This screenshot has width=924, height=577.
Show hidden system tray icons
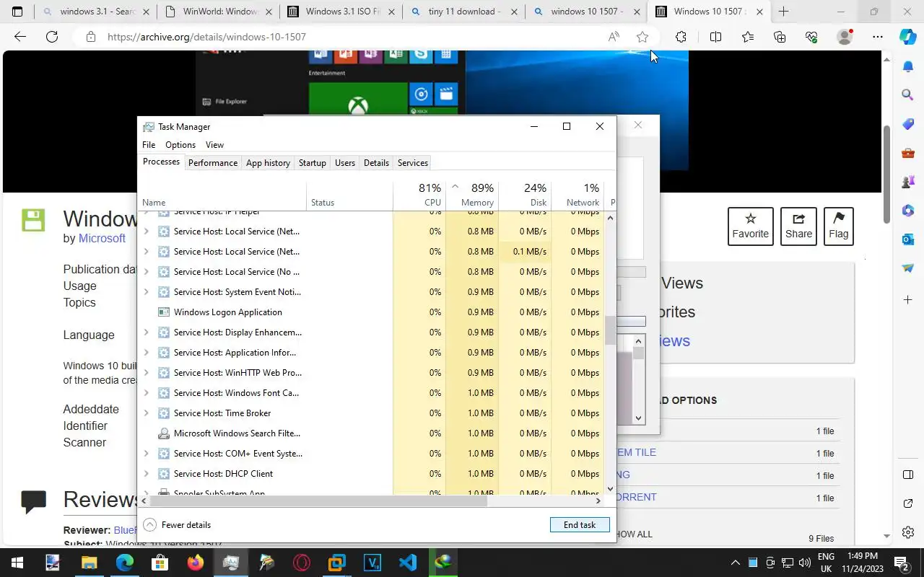735,563
